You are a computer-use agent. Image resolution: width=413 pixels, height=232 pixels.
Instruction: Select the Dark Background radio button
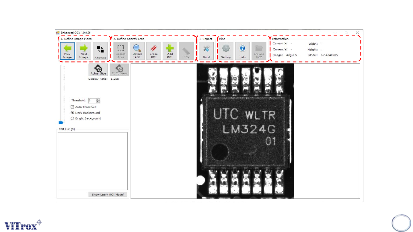click(72, 113)
